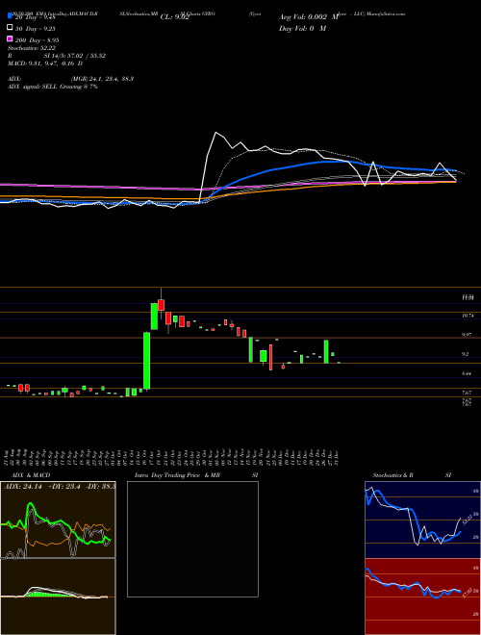Open the red RSI chart panel

(x=422, y=597)
